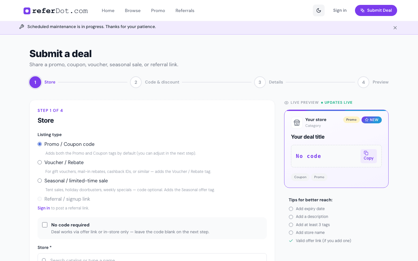Screen dimensions: 418x261
Task: Click the Store search input field
Action: [152, 257]
